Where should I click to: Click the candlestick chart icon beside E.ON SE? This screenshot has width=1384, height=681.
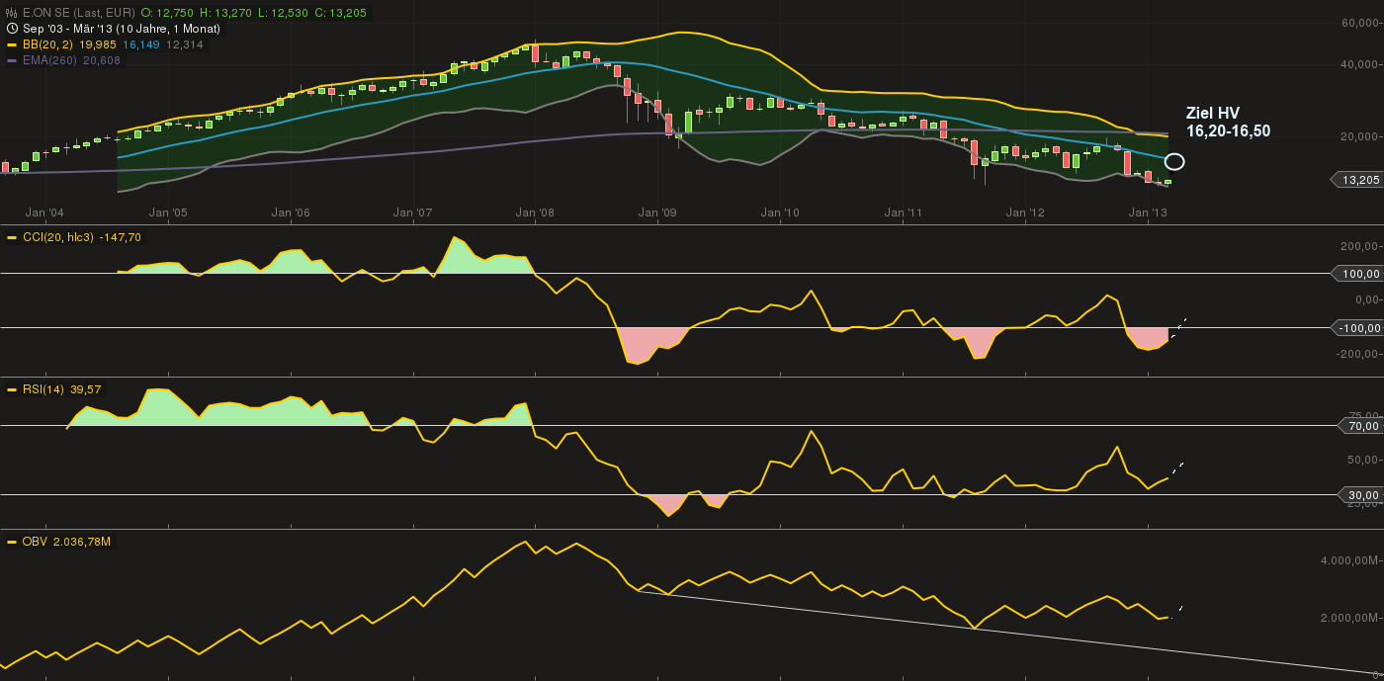[12, 13]
